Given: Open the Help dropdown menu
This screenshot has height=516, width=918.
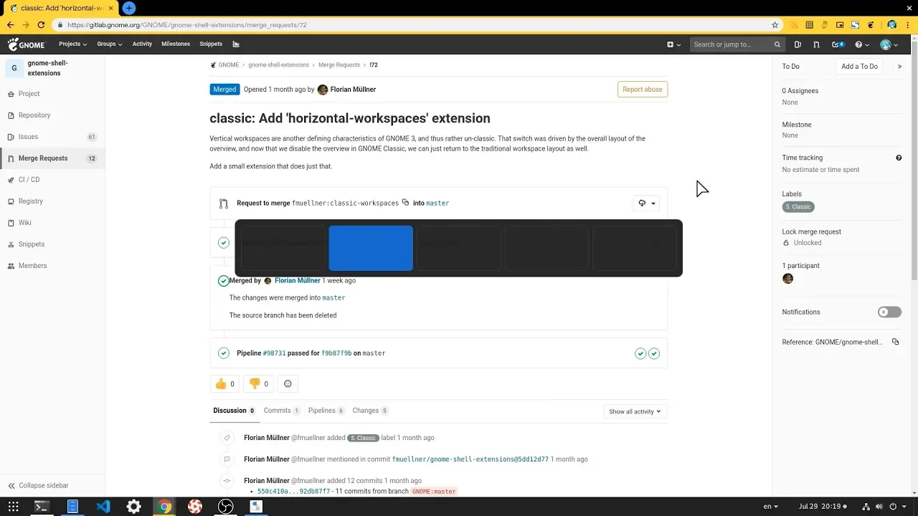Looking at the screenshot, I should click(x=861, y=44).
